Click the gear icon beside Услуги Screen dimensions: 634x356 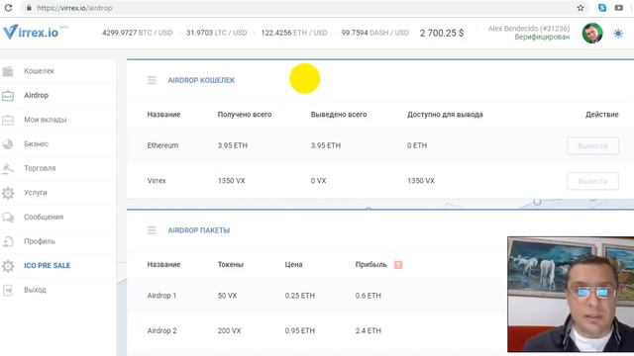(x=8, y=193)
